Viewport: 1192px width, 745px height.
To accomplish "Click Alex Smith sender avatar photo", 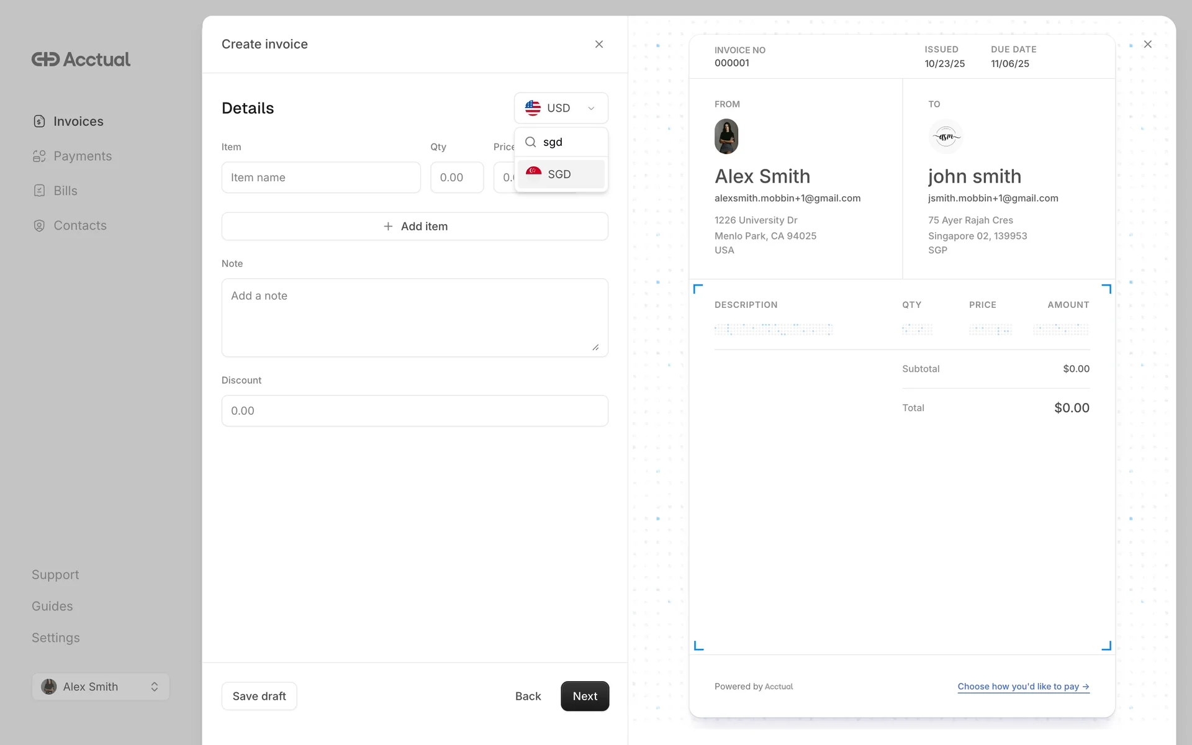I will tap(726, 137).
